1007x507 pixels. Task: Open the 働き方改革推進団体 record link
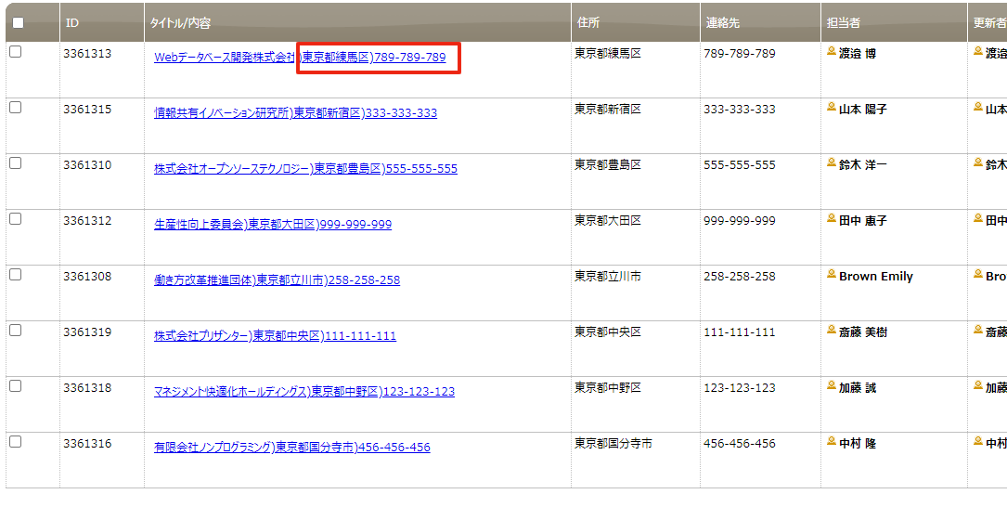point(277,280)
